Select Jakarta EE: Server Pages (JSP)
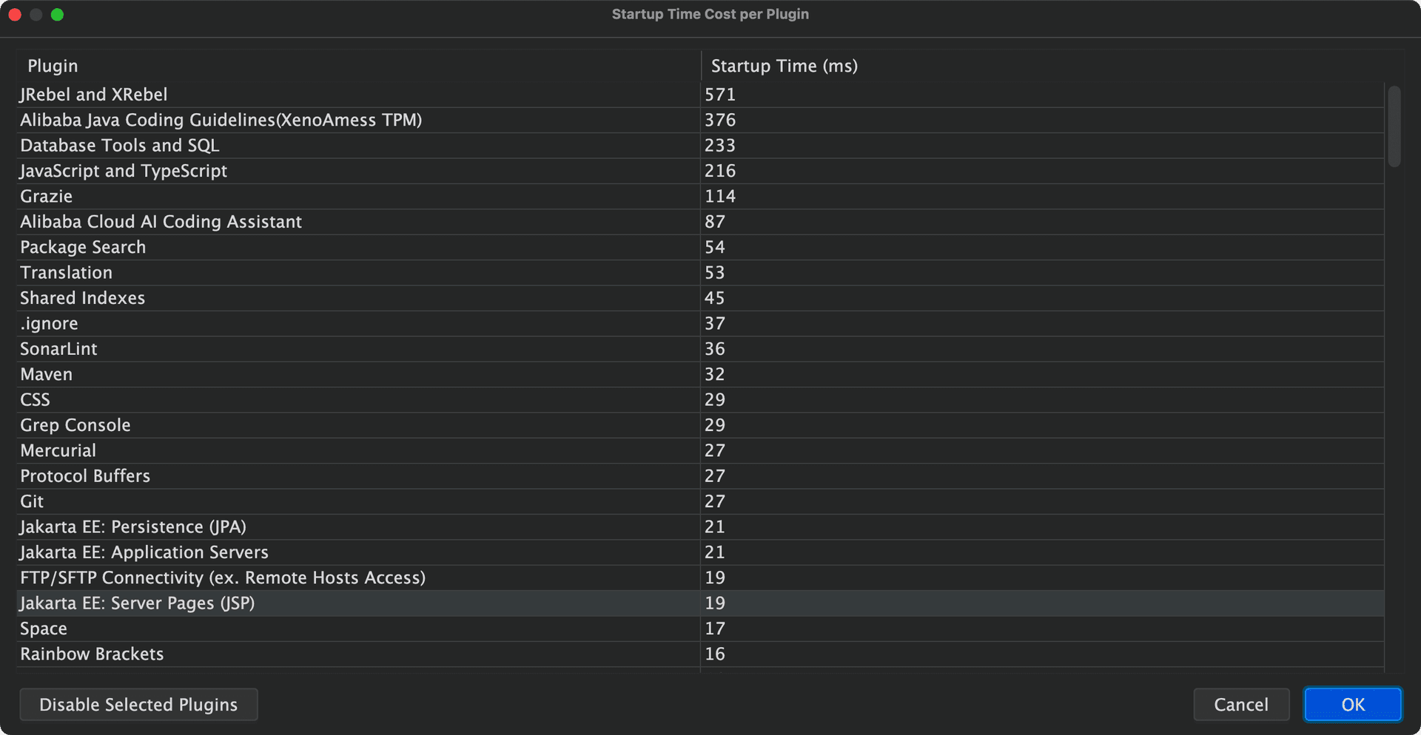Image resolution: width=1421 pixels, height=735 pixels. (x=700, y=603)
